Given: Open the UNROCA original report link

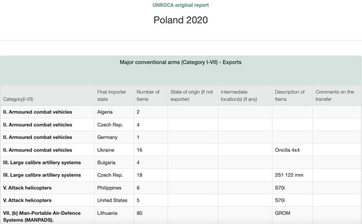Looking at the screenshot, I should pyautogui.click(x=180, y=5).
